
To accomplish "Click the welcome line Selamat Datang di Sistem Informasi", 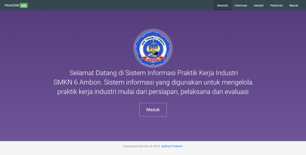I will tap(154, 73).
